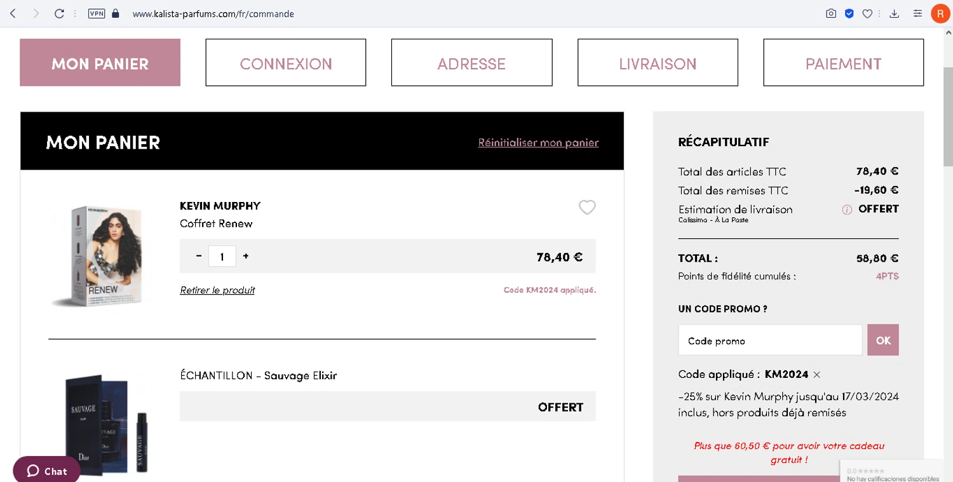Click the padlock site security icon

(x=116, y=13)
